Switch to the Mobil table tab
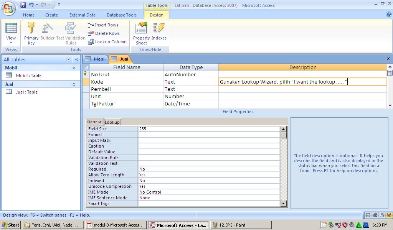Viewport: 393px width, 230px height. (95, 59)
